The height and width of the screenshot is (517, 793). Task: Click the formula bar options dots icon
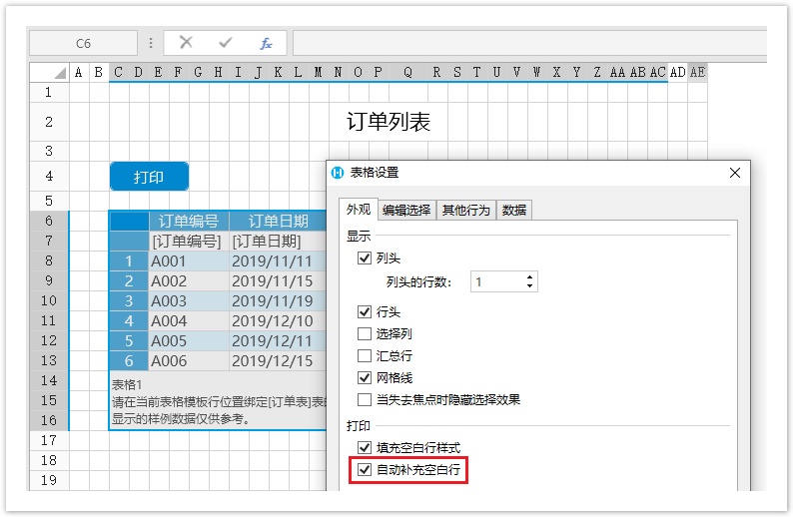pyautogui.click(x=151, y=43)
